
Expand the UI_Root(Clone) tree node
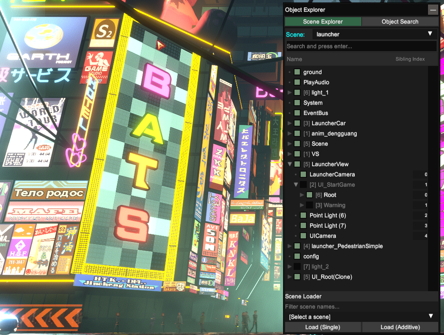[x=290, y=277]
